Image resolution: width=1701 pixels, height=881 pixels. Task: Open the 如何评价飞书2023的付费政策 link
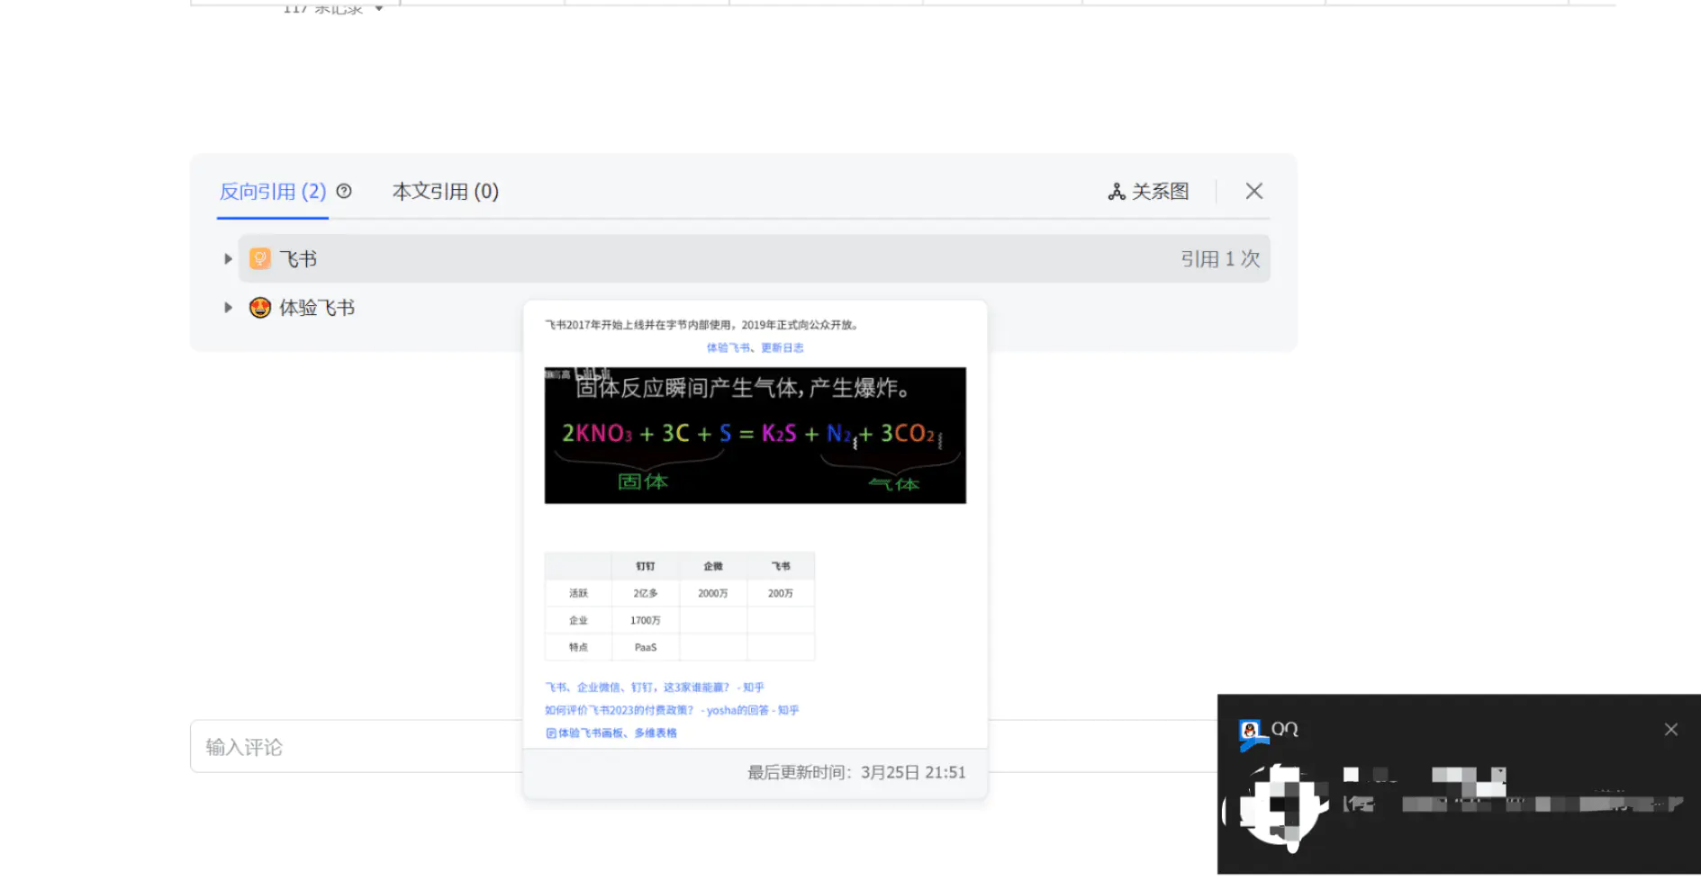tap(672, 710)
